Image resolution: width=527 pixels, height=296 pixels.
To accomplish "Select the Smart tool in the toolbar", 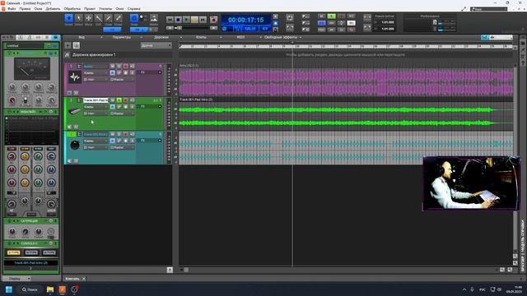I will point(68,18).
